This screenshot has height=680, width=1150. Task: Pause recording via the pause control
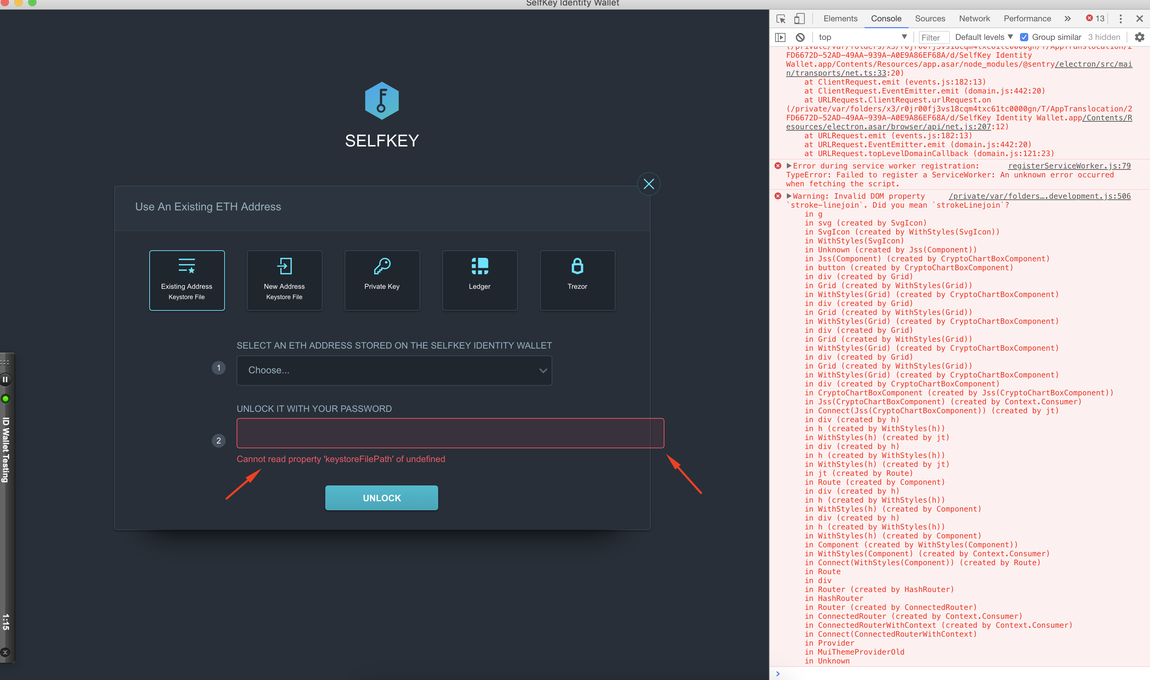(6, 379)
